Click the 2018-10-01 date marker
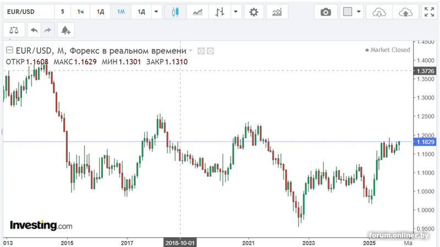This screenshot has height=247, width=440. (x=180, y=243)
